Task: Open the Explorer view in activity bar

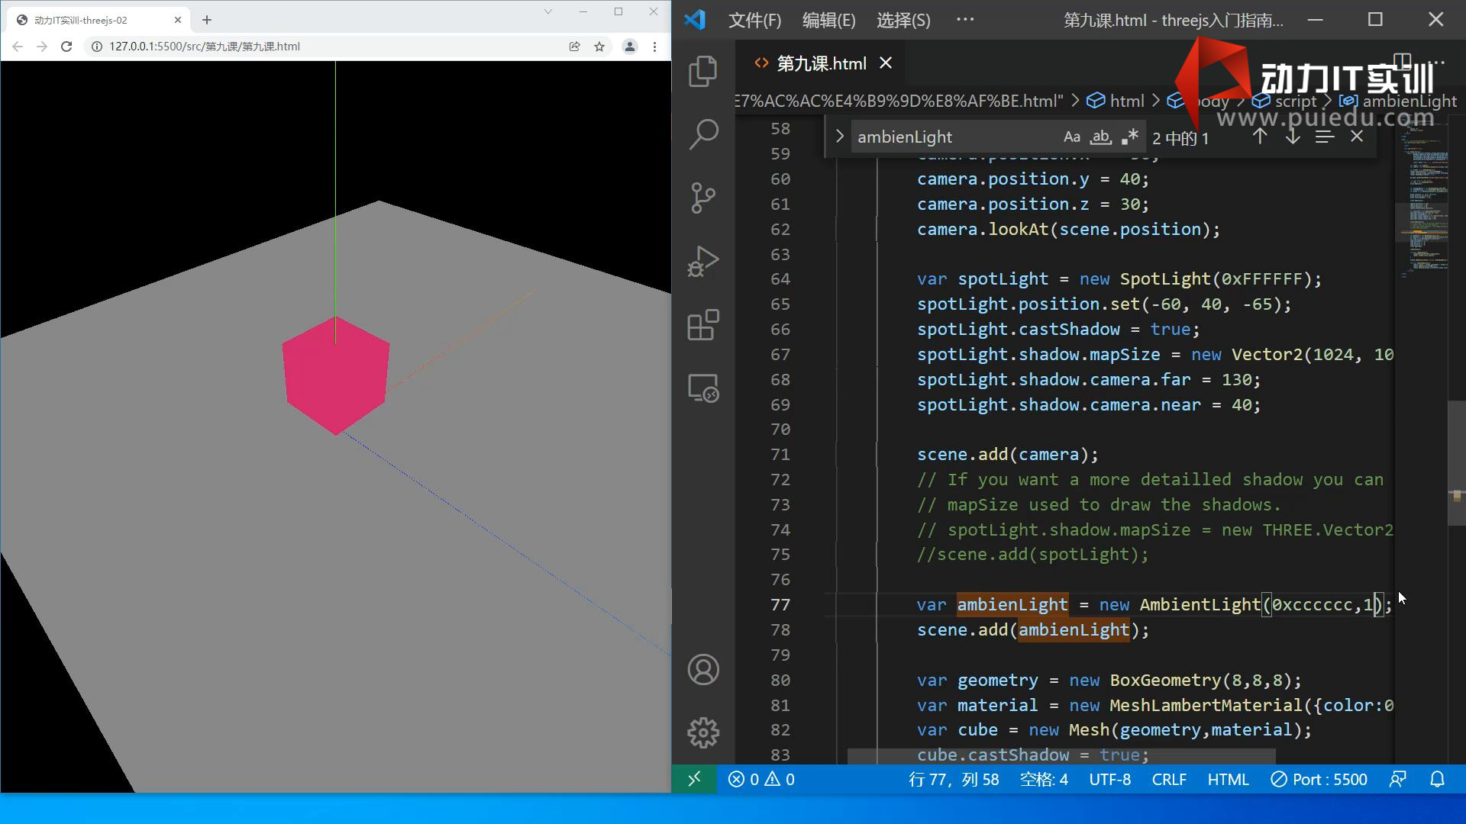Action: tap(702, 72)
